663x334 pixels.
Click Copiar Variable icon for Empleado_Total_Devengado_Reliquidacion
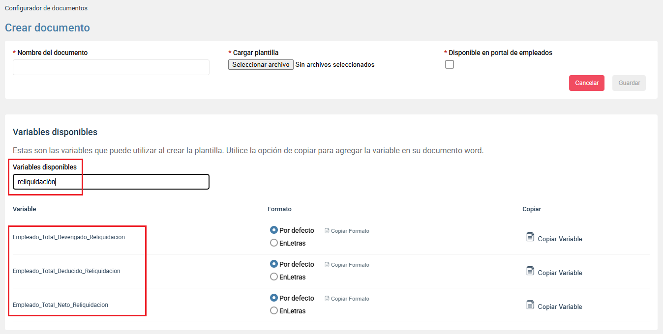[x=530, y=238]
